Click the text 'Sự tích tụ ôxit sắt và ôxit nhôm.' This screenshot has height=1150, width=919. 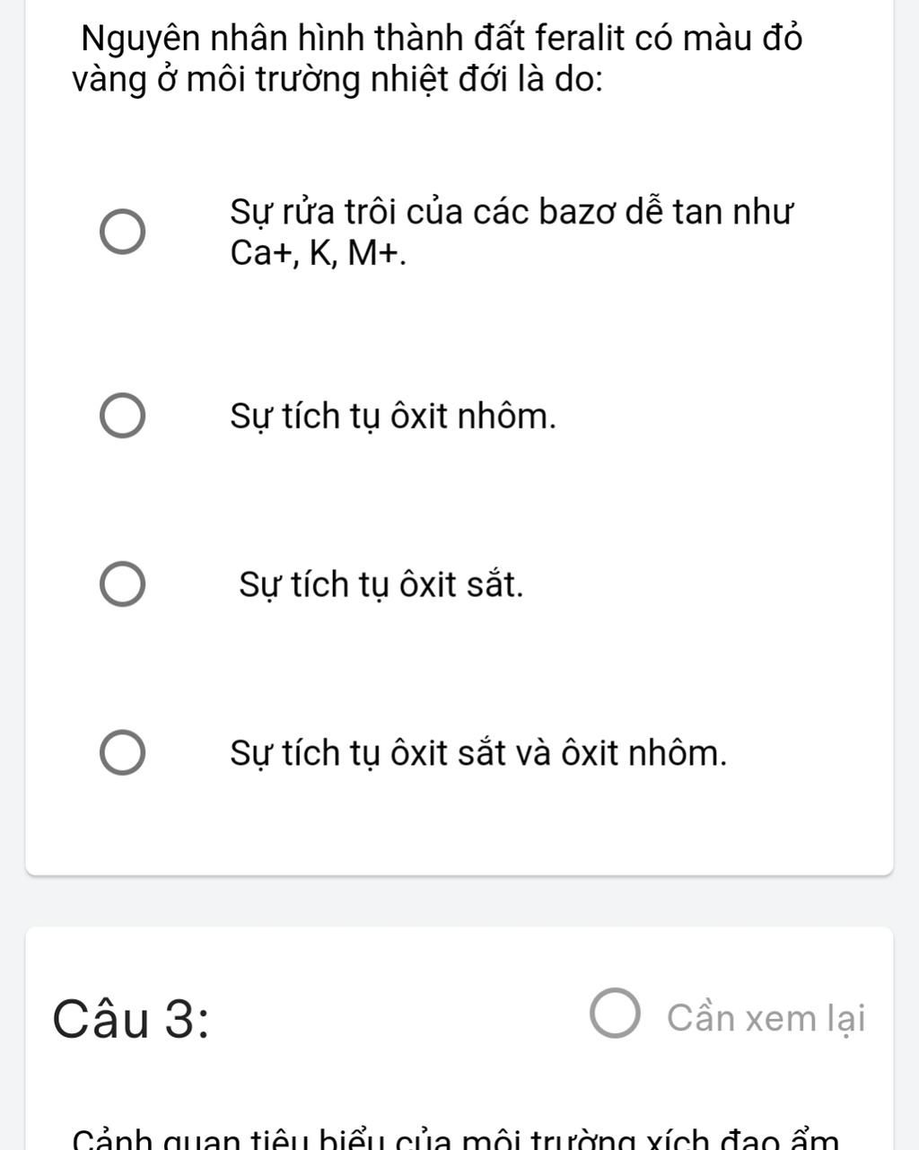pyautogui.click(x=478, y=752)
